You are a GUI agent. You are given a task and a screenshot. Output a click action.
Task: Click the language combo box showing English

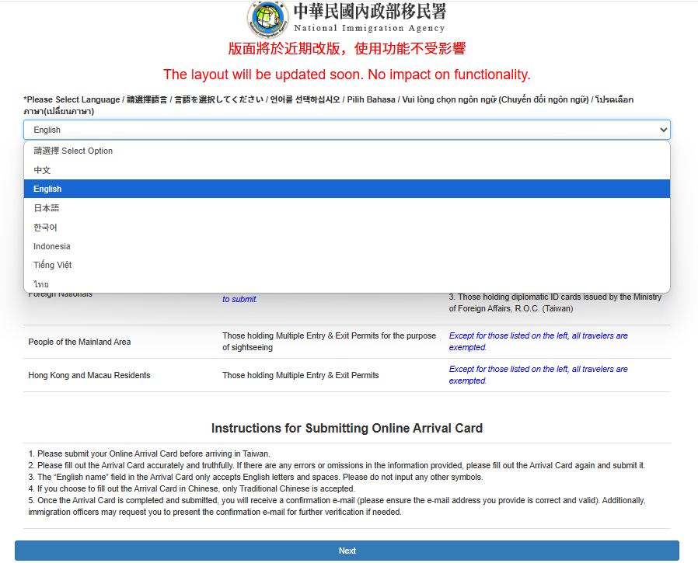tap(346, 130)
